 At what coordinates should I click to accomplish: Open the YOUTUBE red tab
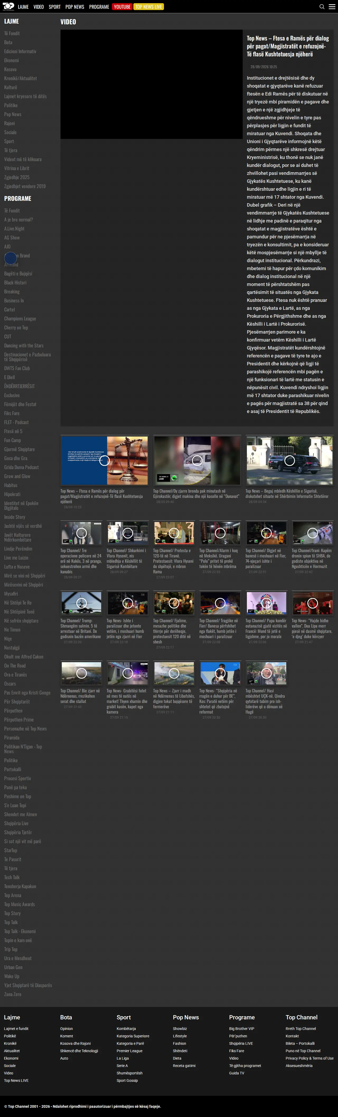click(122, 7)
